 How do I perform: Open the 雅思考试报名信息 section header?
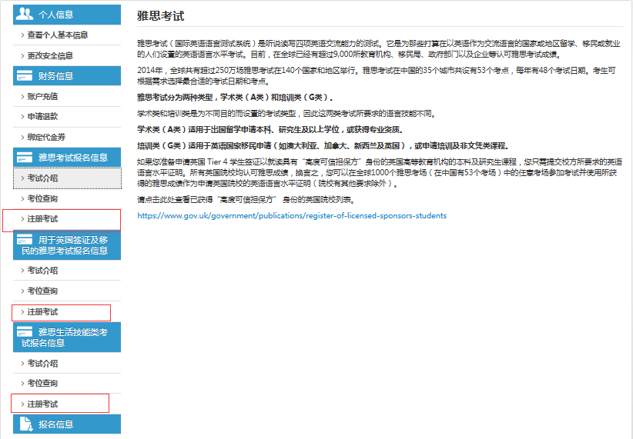point(67,157)
